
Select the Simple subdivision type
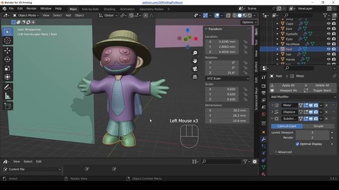click(x=318, y=126)
